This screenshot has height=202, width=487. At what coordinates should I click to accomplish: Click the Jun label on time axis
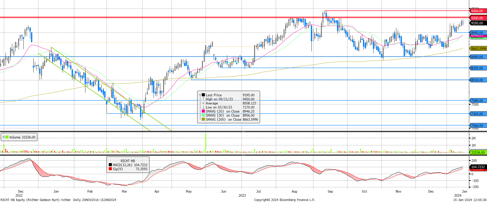pos(223,191)
